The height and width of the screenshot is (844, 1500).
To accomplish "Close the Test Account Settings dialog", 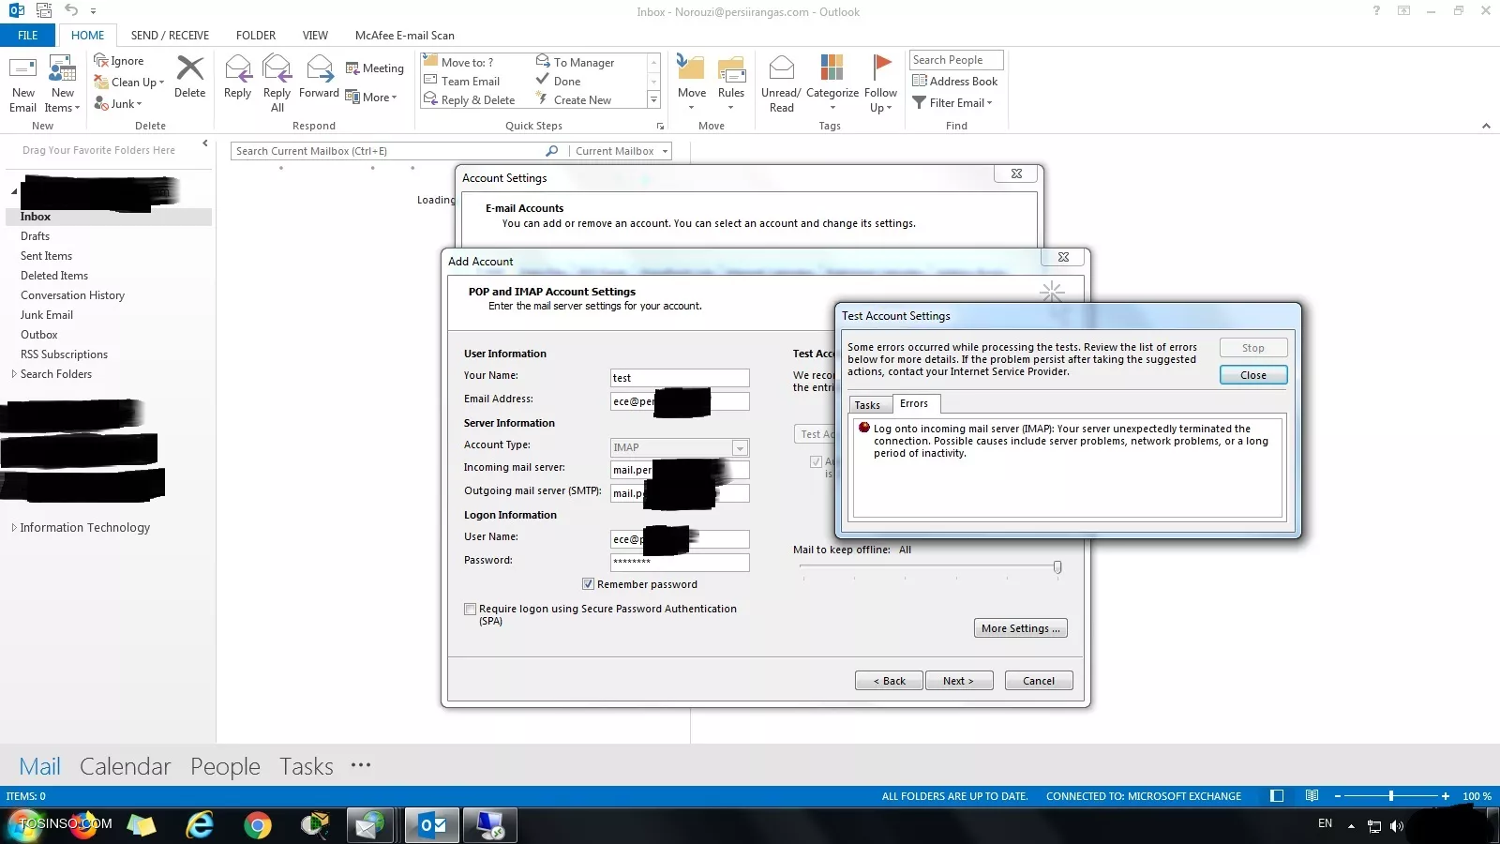I will click(x=1252, y=375).
